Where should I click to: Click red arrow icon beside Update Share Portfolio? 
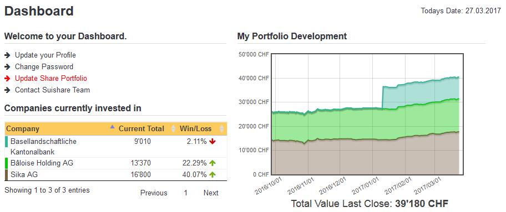pyautogui.click(x=7, y=78)
